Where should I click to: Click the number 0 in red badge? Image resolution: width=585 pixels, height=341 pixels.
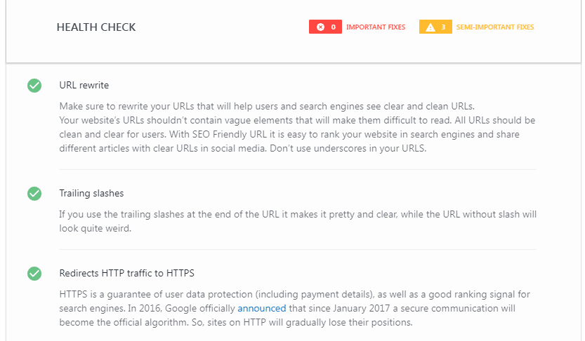[333, 27]
